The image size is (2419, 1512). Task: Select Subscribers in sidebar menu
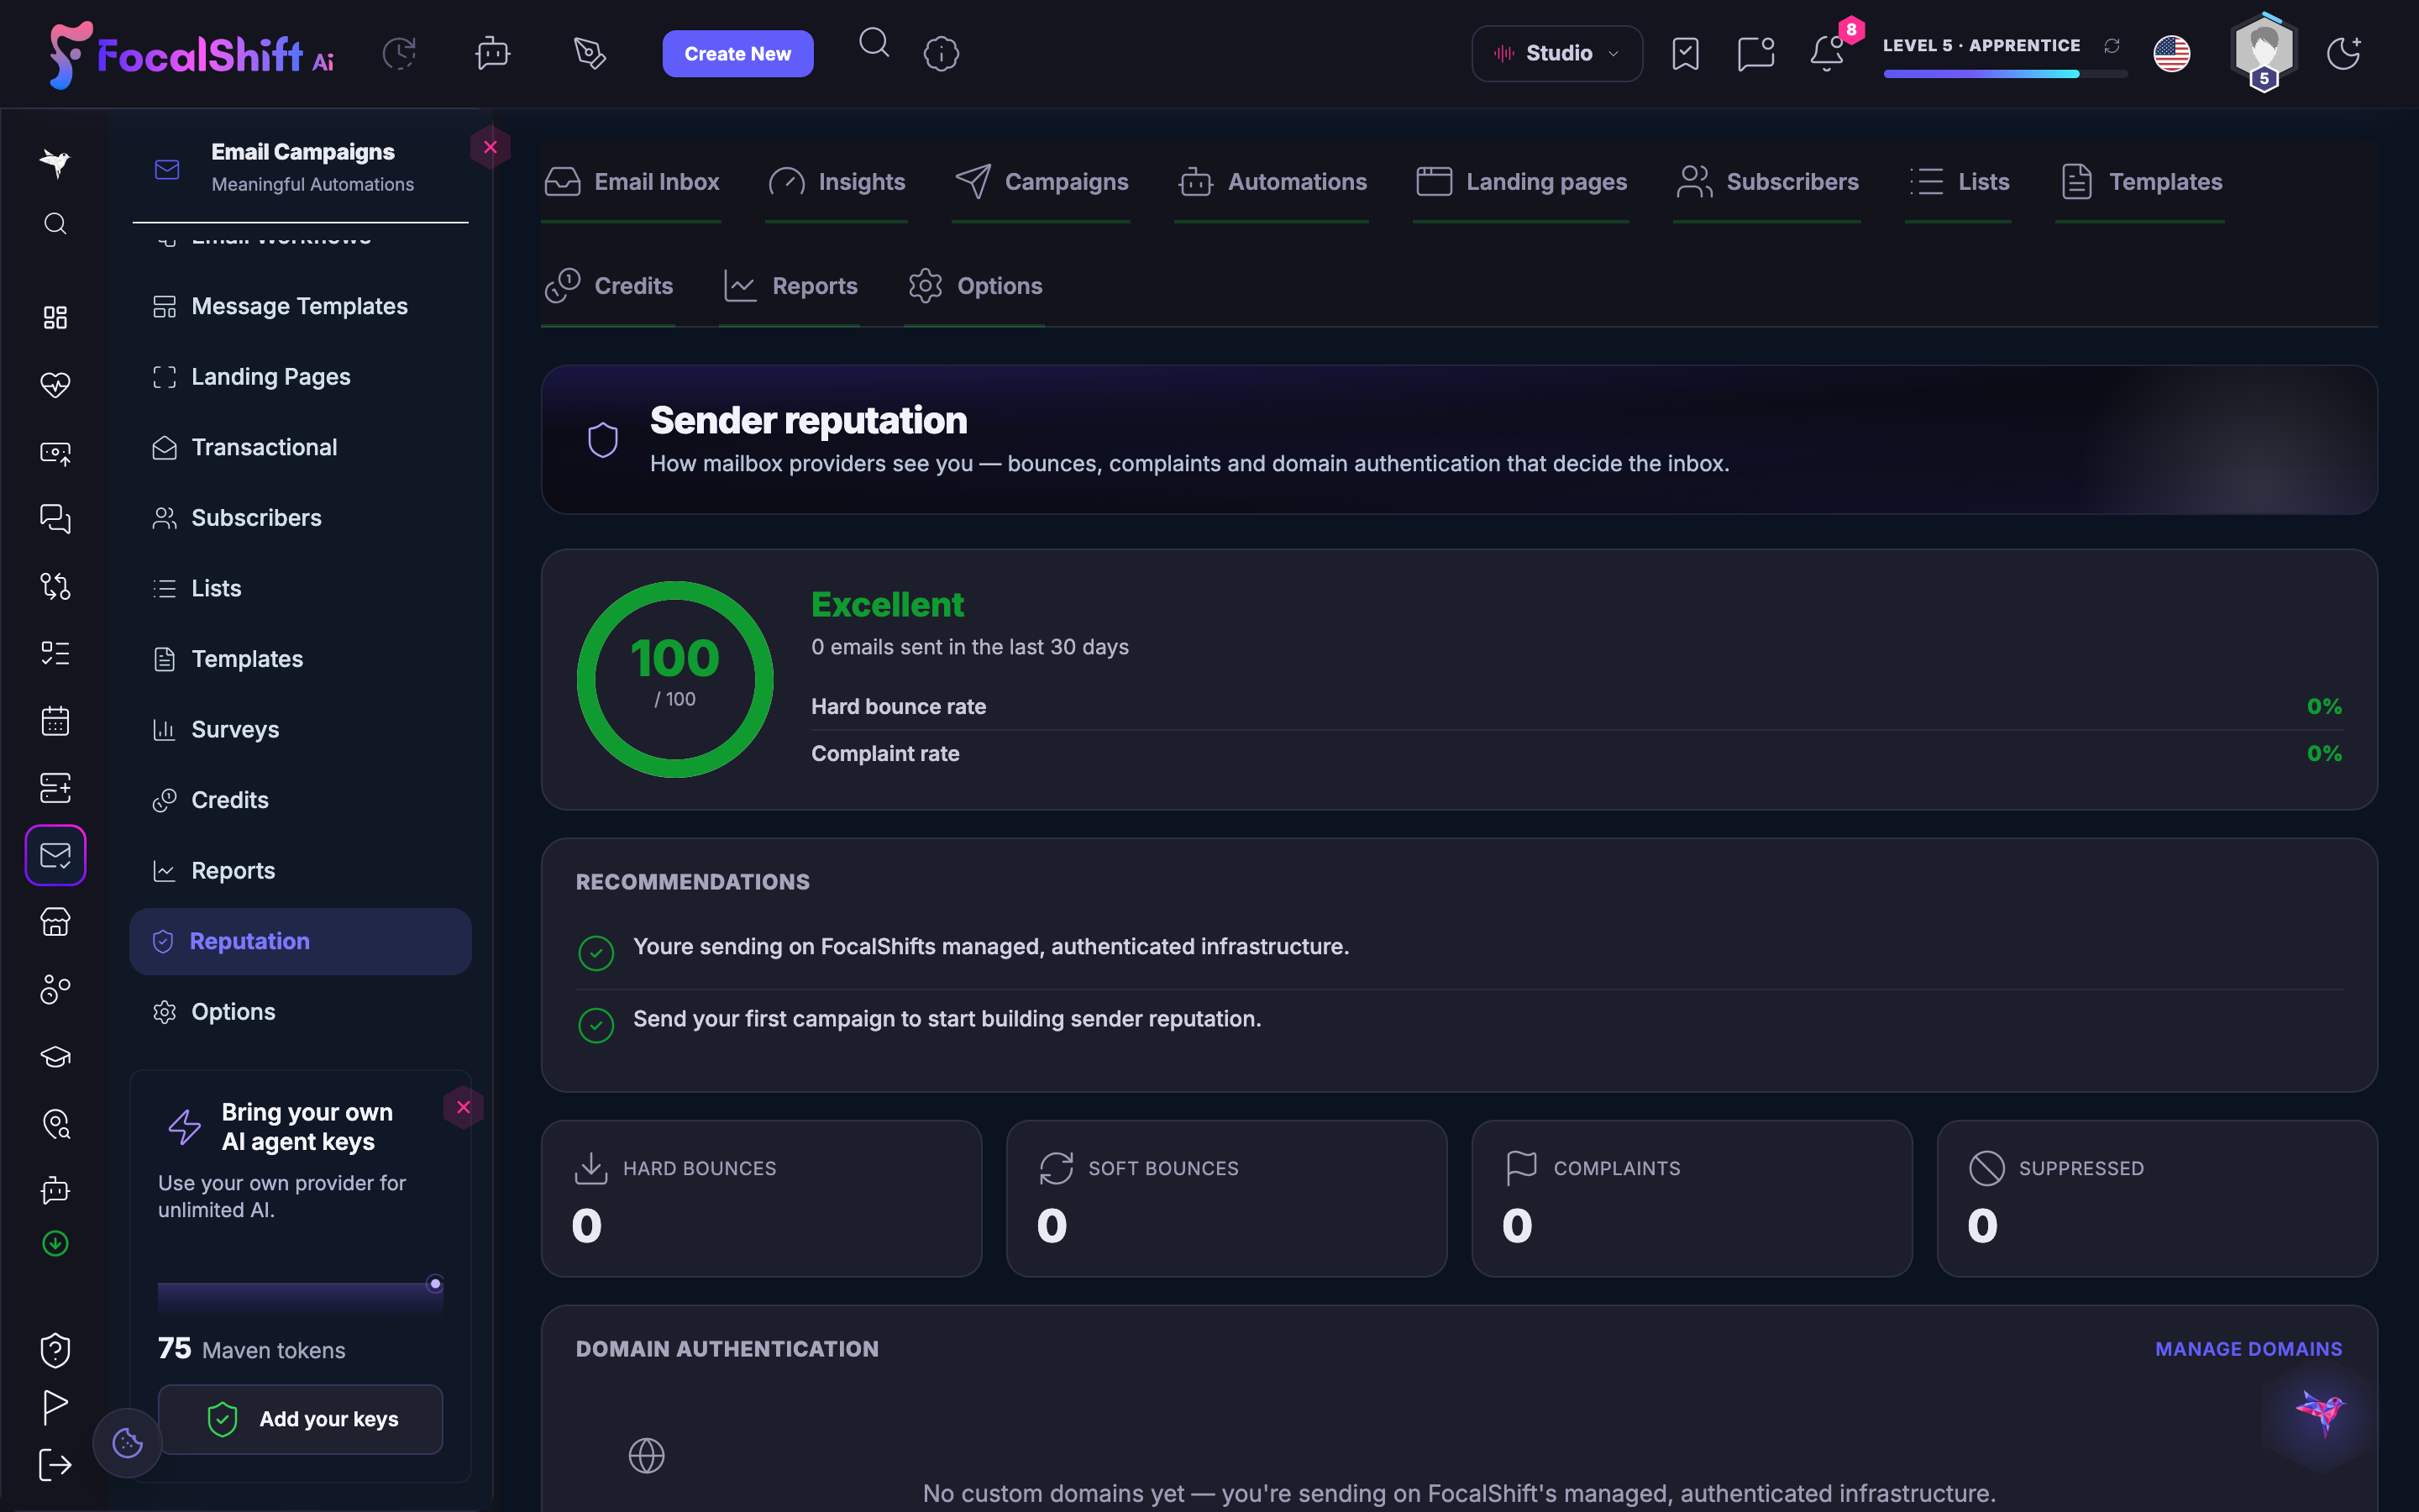pyautogui.click(x=300, y=518)
